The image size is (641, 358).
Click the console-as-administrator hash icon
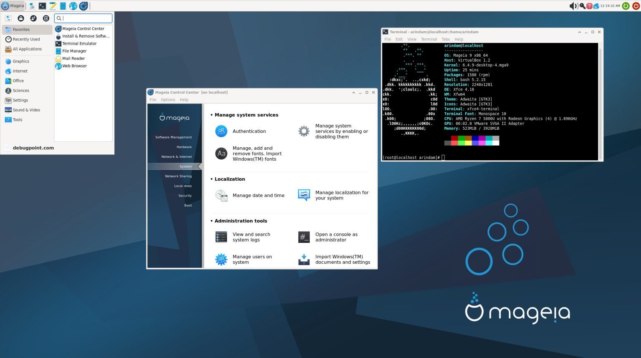click(304, 237)
